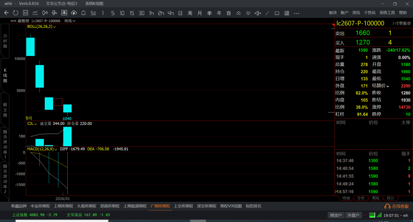
Task: Open the quote list table icon
Action: 26,13
